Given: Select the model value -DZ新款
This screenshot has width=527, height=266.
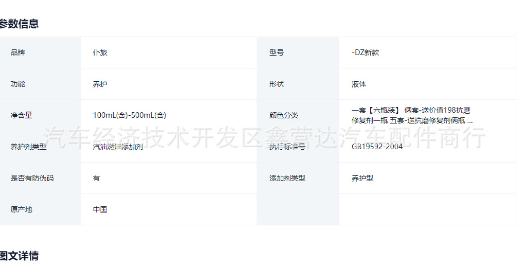Looking at the screenshot, I should (x=366, y=52).
